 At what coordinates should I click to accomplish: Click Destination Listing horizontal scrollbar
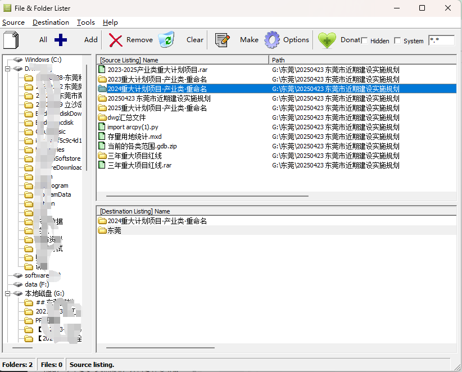click(160, 348)
